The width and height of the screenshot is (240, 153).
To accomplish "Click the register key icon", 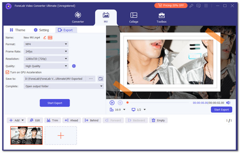I will (x=191, y=6).
